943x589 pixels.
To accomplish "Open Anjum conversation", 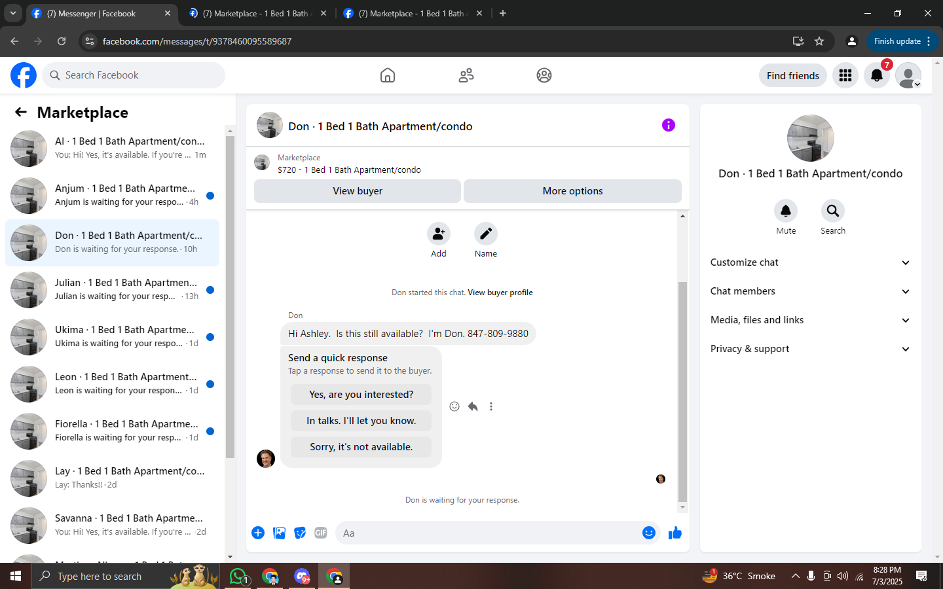I will click(112, 196).
